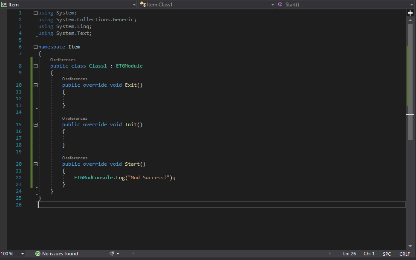This screenshot has width=416, height=260.
Task: Open the code cleanup dropdown arrow
Action: (x=118, y=254)
